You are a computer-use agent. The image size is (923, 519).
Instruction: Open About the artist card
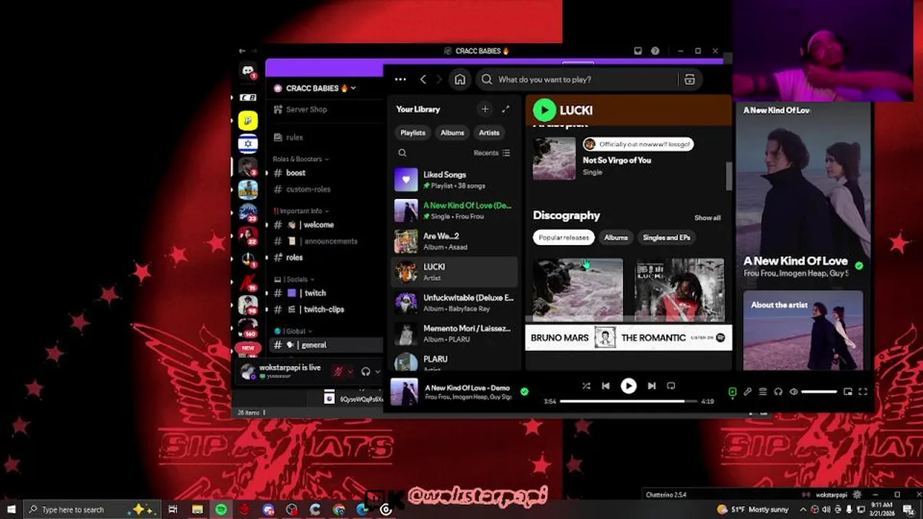[803, 330]
